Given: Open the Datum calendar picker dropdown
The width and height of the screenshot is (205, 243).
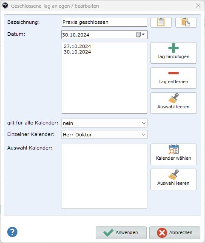Looking at the screenshot, I should (x=140, y=34).
